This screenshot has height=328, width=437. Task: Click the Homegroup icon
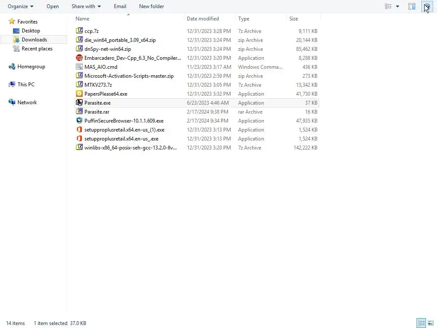point(12,66)
